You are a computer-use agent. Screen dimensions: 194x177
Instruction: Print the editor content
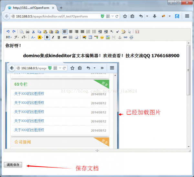27,32
